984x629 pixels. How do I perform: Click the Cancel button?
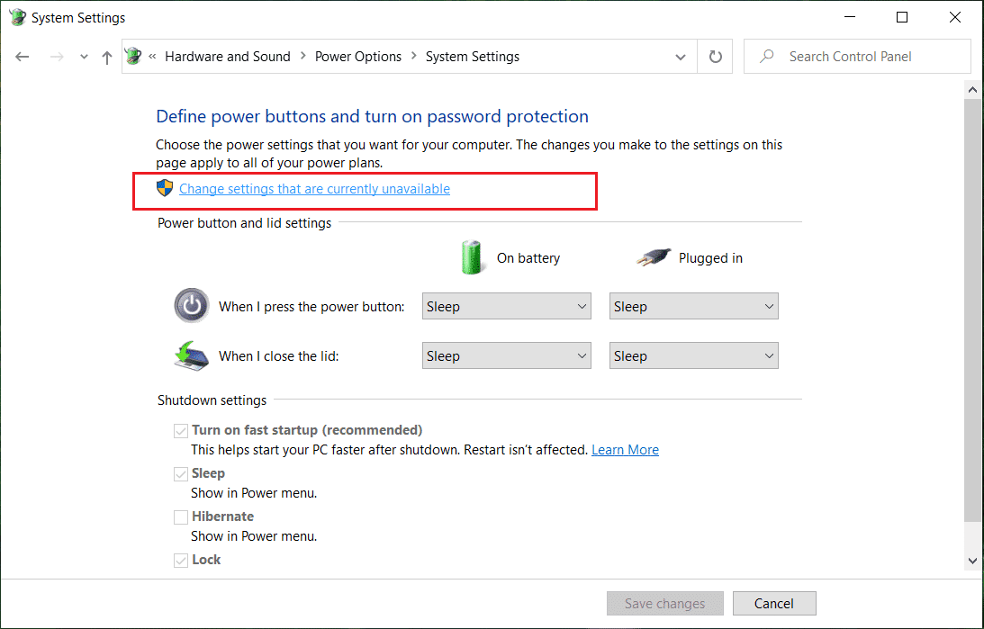click(773, 603)
